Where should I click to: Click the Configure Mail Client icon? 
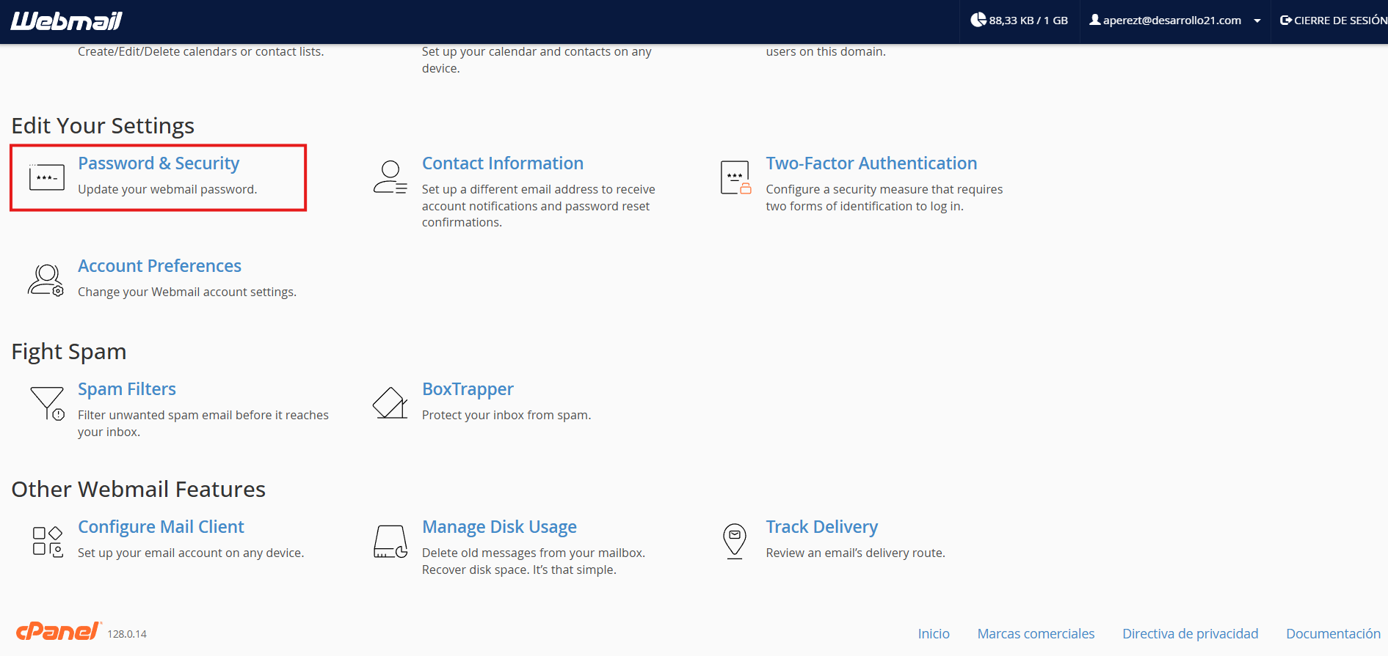tap(47, 541)
